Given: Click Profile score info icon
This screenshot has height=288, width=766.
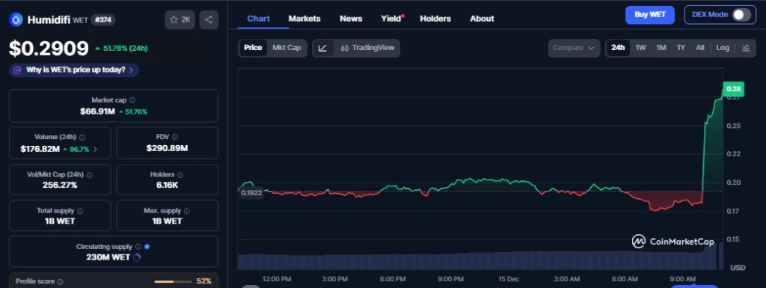Looking at the screenshot, I should [x=60, y=282].
